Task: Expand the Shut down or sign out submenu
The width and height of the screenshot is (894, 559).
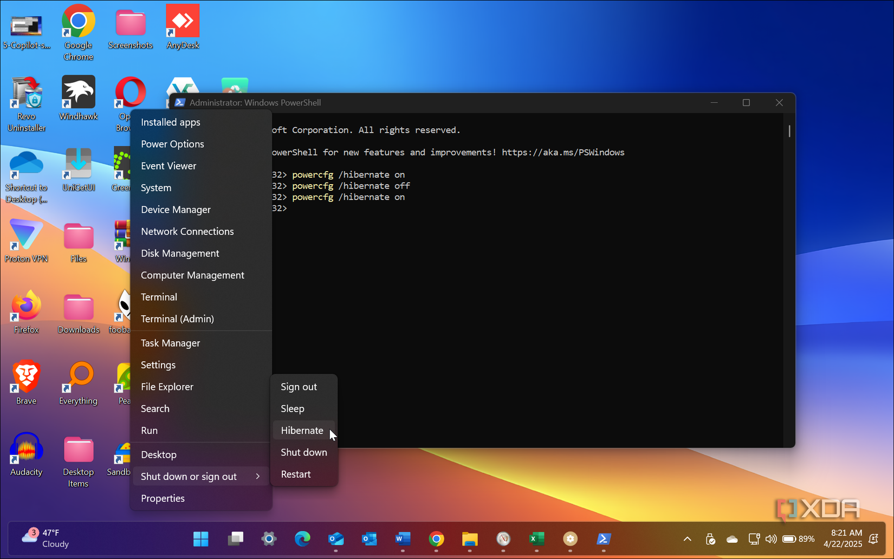Action: click(189, 476)
